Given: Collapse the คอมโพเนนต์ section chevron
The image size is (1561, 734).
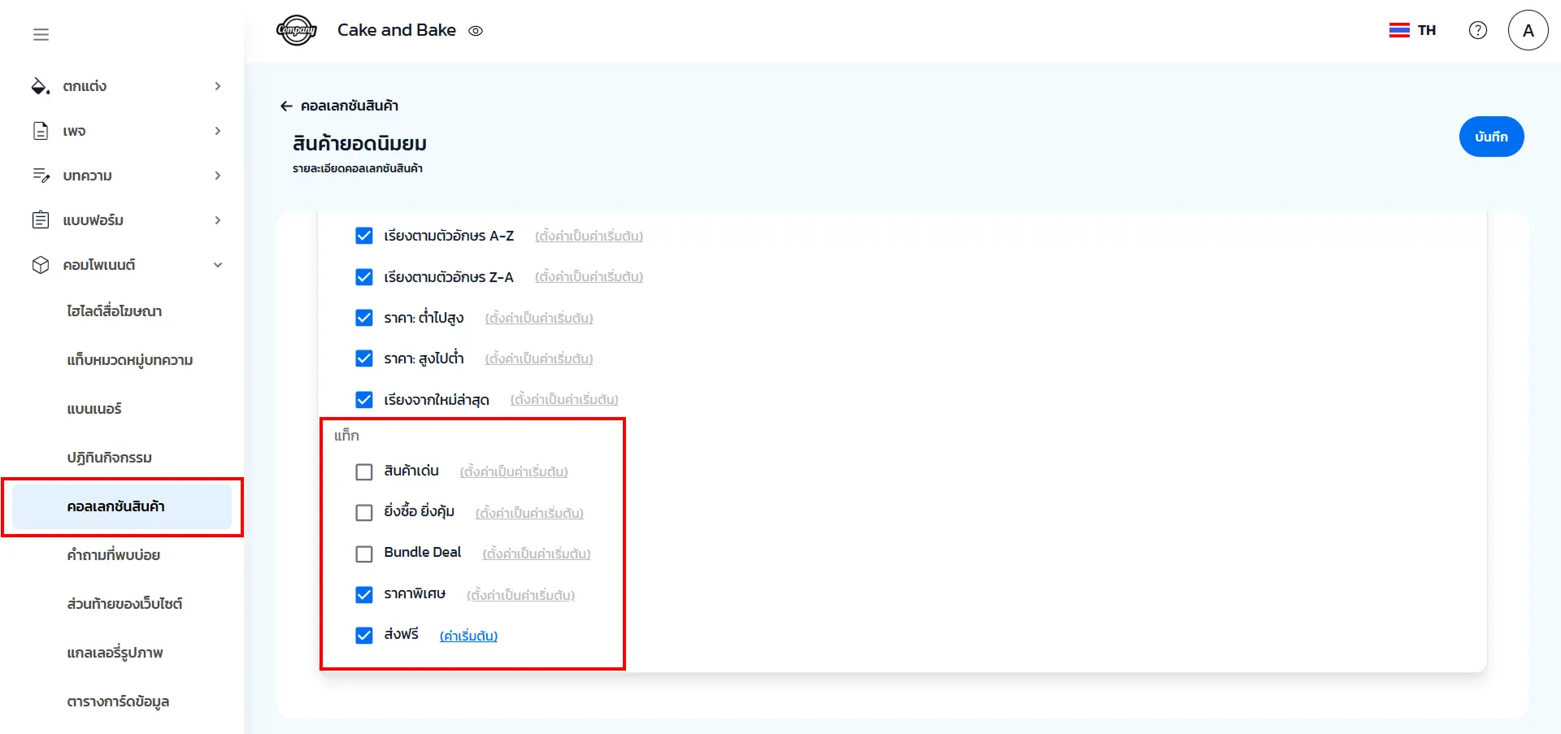Looking at the screenshot, I should coord(217,265).
